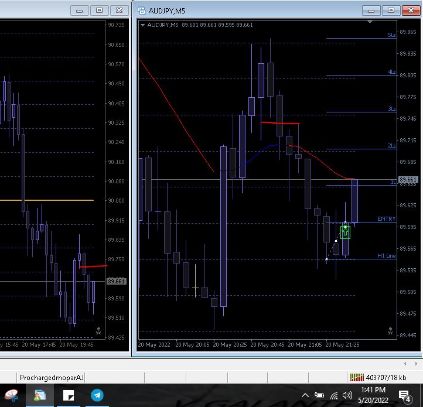Open the MetaTrader app in taskbar
Screen dimensions: 423x407
coord(40,395)
